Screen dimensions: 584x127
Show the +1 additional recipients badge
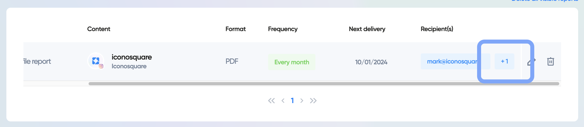click(x=504, y=61)
